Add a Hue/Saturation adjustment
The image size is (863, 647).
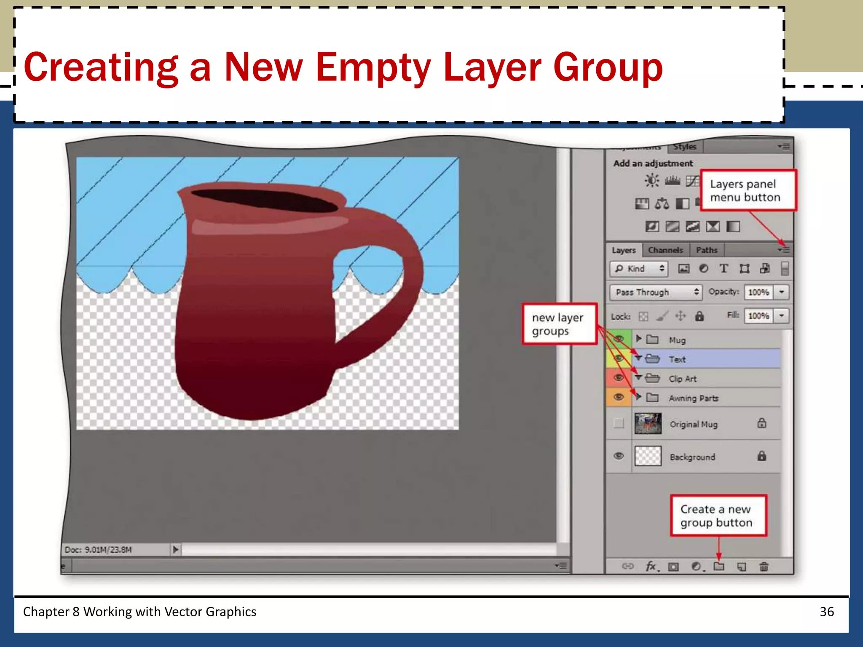[x=642, y=204]
